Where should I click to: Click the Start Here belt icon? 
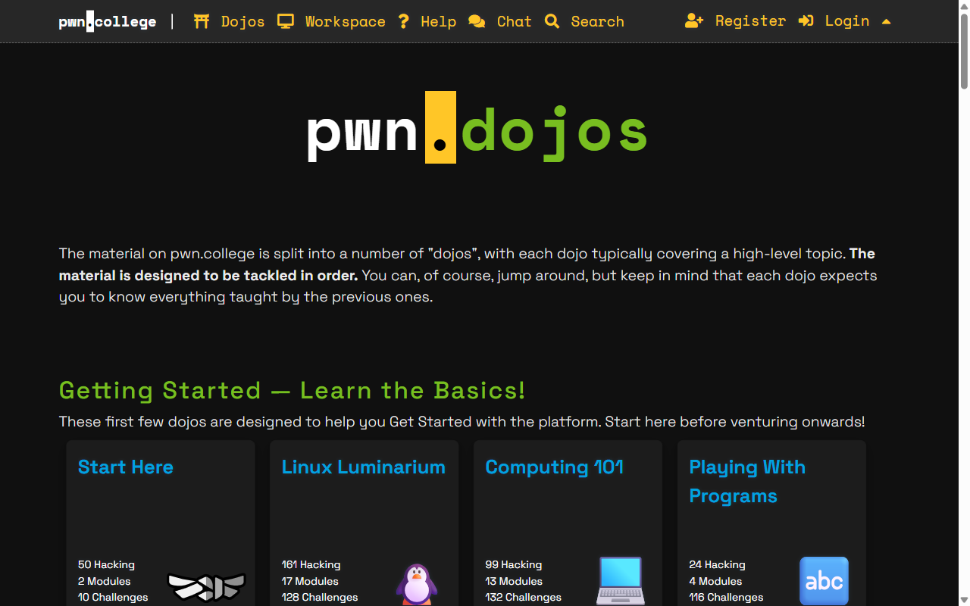[206, 587]
